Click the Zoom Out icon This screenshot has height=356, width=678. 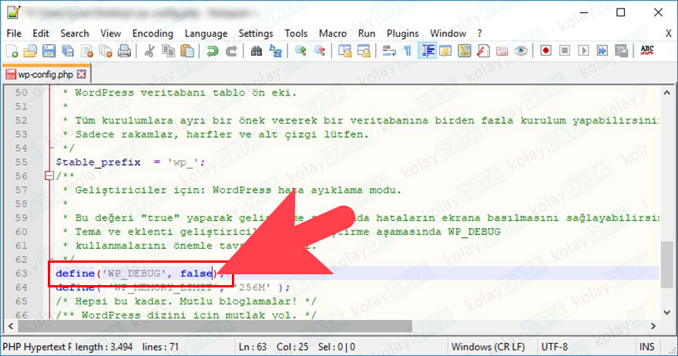pos(320,51)
